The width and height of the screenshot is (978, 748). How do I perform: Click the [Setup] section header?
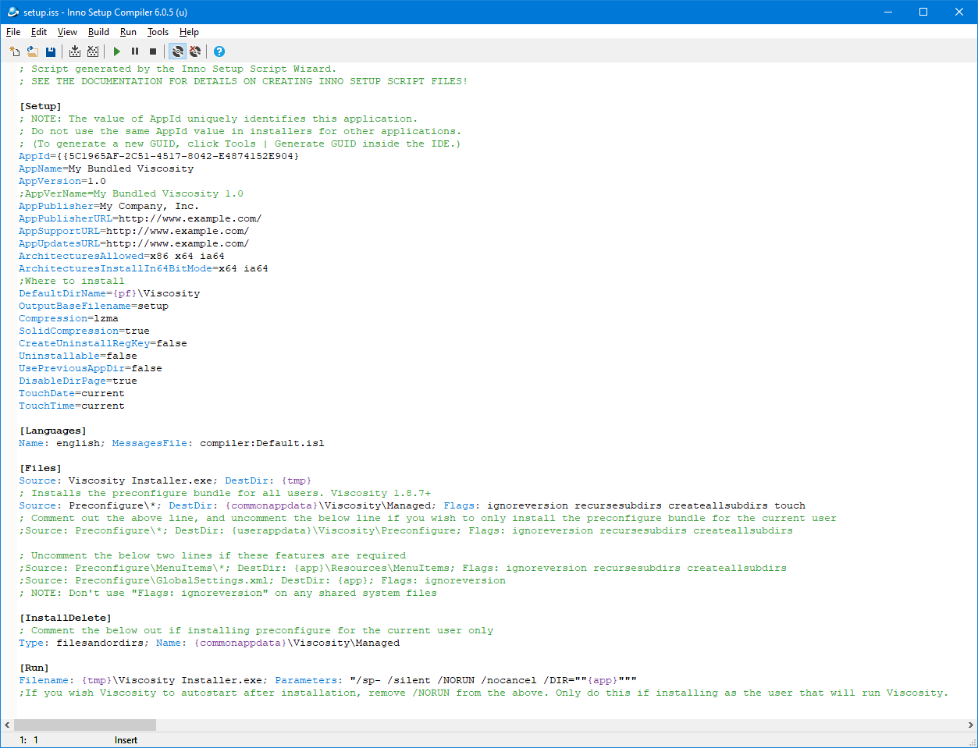tap(41, 106)
